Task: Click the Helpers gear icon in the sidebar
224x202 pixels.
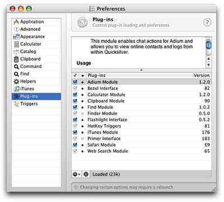Action: (x=16, y=81)
